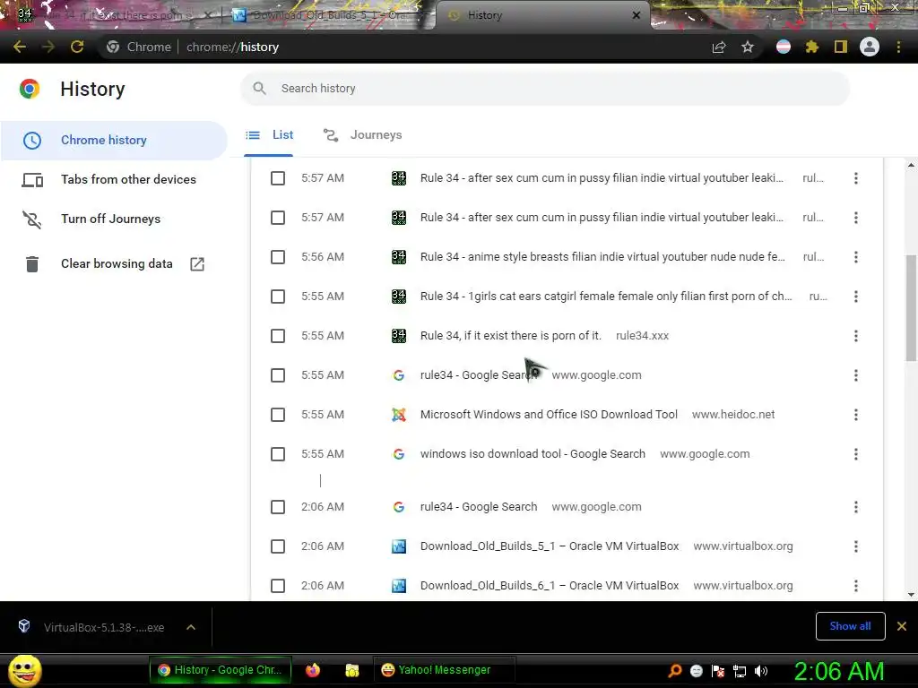The image size is (918, 688).
Task: Open the striped flag extension icon
Action: tap(784, 47)
